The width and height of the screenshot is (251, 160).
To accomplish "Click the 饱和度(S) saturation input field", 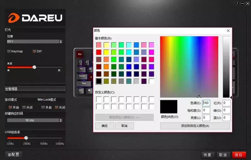I will [206, 110].
